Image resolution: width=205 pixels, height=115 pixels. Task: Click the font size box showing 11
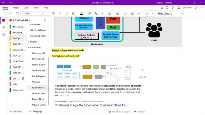[44, 13]
